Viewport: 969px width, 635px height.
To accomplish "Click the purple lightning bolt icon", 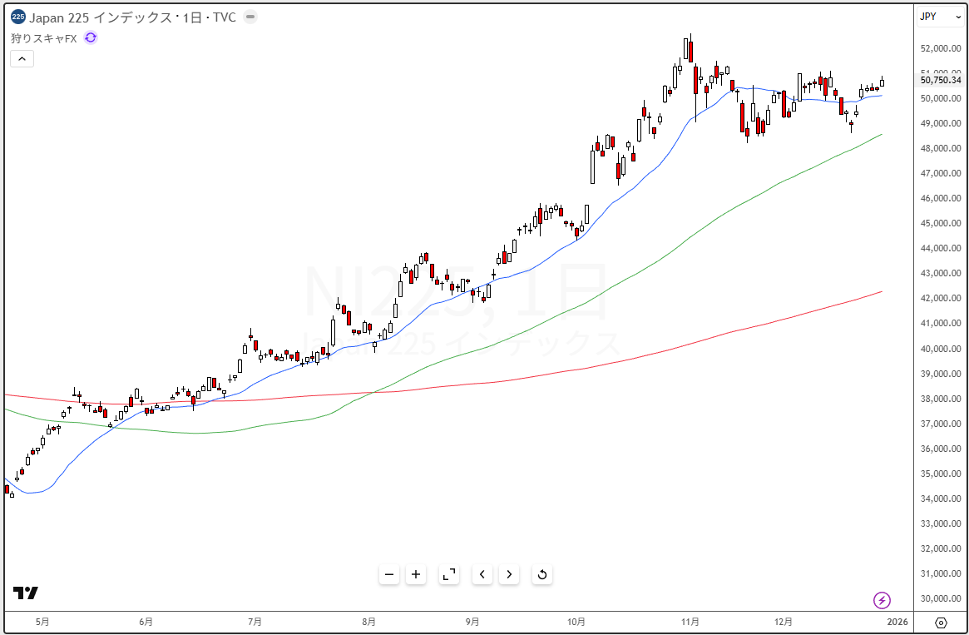I will tap(882, 600).
